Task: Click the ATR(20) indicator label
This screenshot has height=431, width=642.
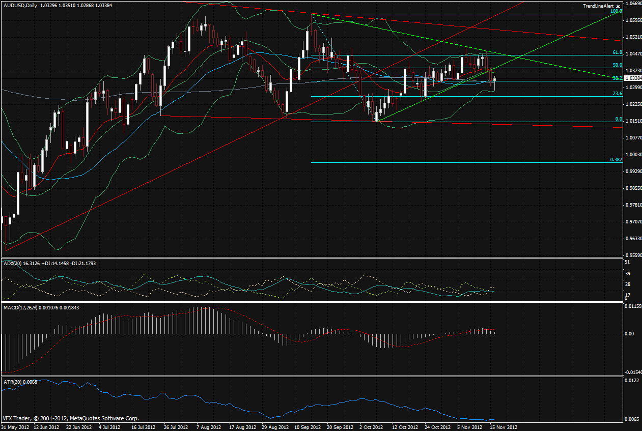Action: 11,382
